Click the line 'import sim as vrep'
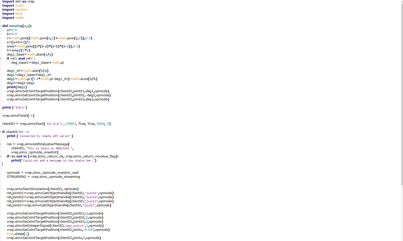The width and height of the screenshot is (403, 241). pyautogui.click(x=18, y=2)
